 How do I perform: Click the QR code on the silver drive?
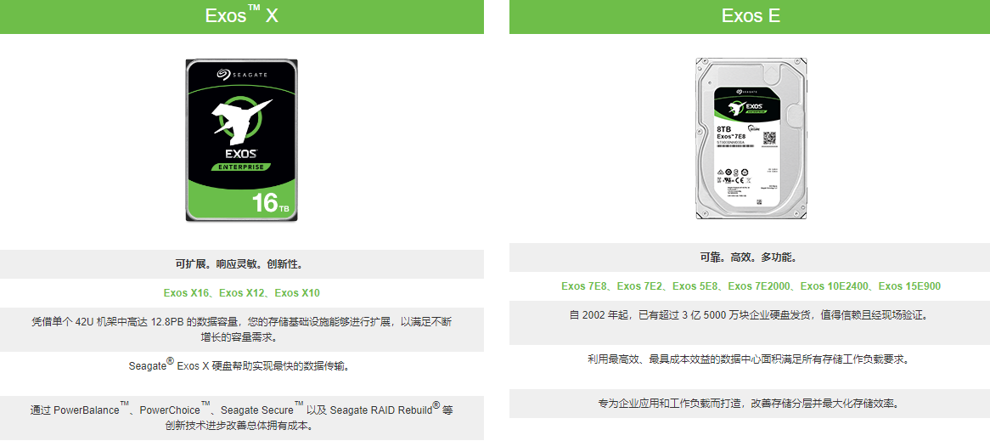click(x=768, y=138)
